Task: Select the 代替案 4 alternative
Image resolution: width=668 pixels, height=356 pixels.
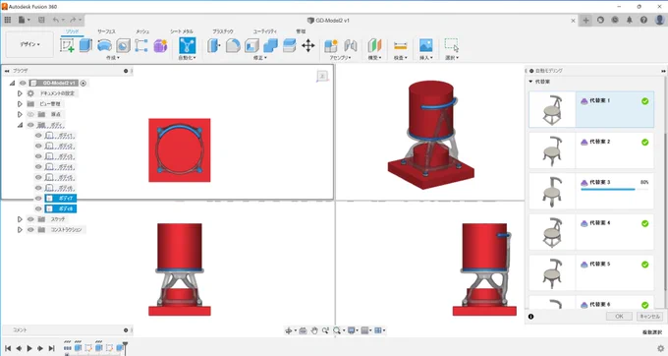Action: (591, 231)
